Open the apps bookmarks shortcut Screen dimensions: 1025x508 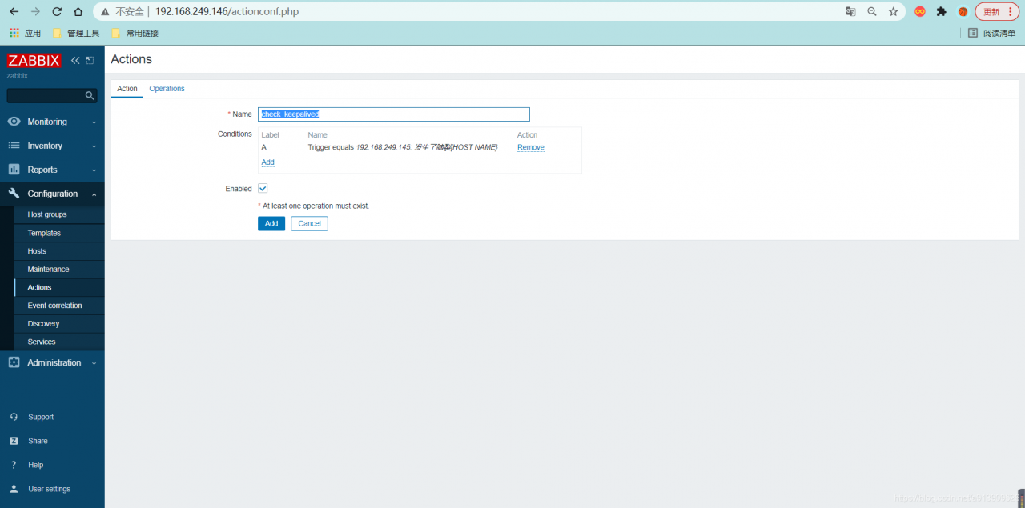pos(25,33)
